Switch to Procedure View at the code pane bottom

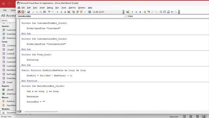click(18, 111)
